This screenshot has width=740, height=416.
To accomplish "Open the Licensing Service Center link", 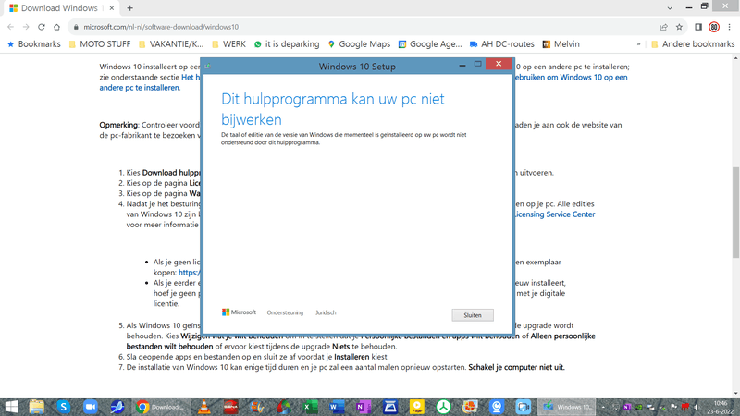I will point(554,214).
